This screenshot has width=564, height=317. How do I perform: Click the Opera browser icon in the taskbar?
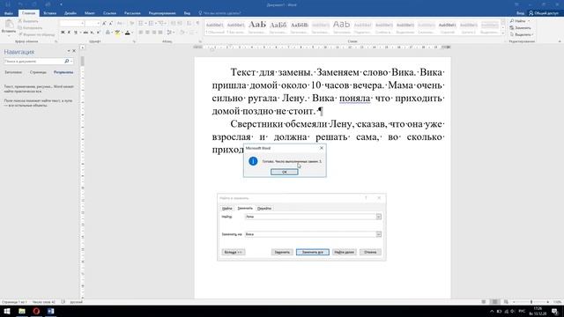[x=36, y=311]
